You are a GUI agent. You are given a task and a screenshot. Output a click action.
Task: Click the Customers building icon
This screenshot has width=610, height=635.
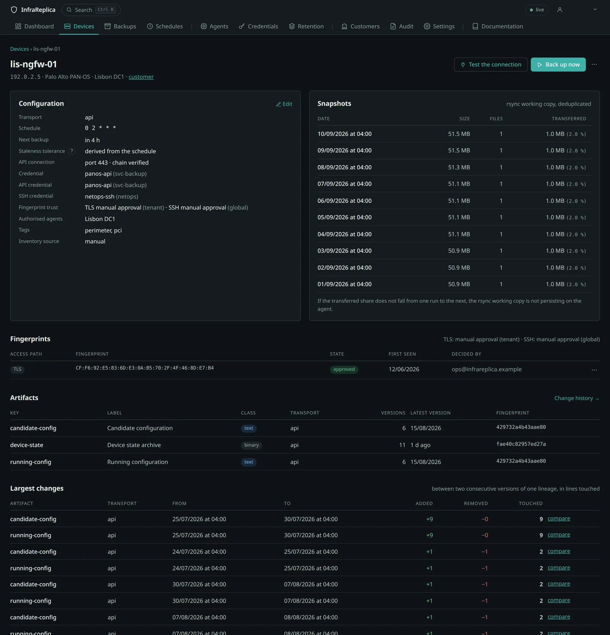pos(344,26)
